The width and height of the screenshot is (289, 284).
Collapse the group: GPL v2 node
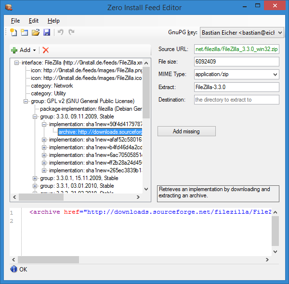point(26,101)
